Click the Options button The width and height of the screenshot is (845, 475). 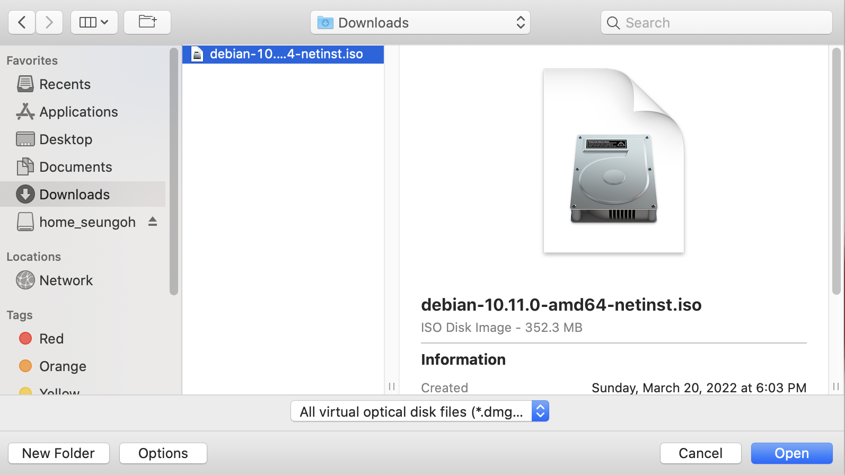[163, 453]
